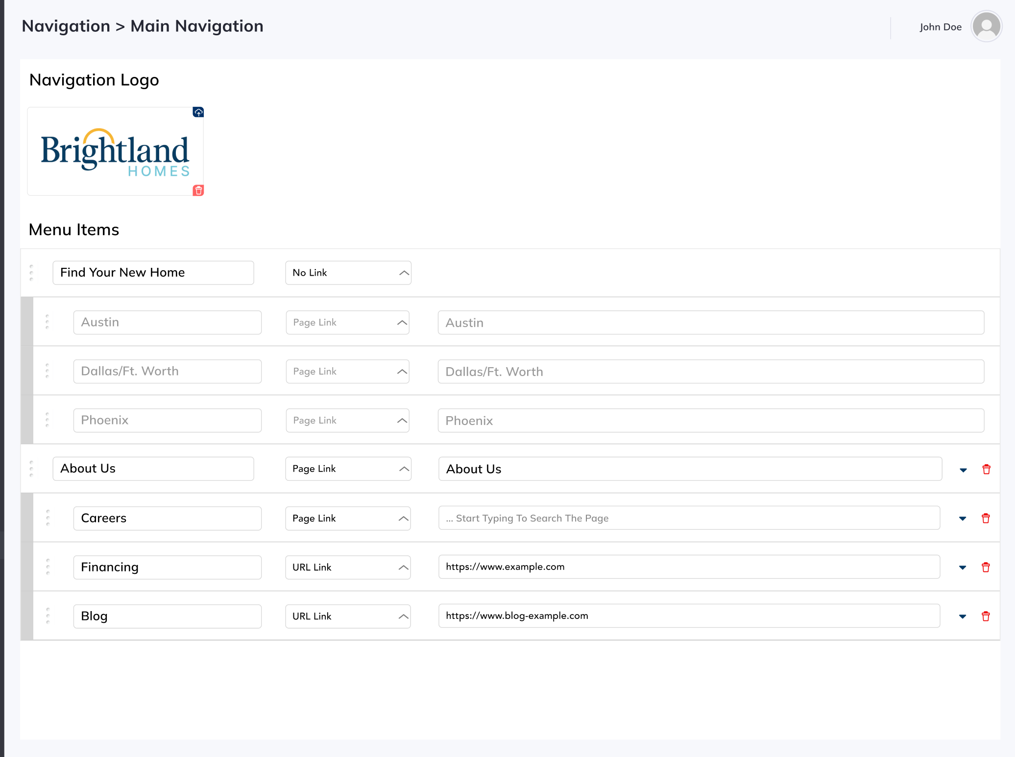Click the Blog URL input field

(x=689, y=616)
